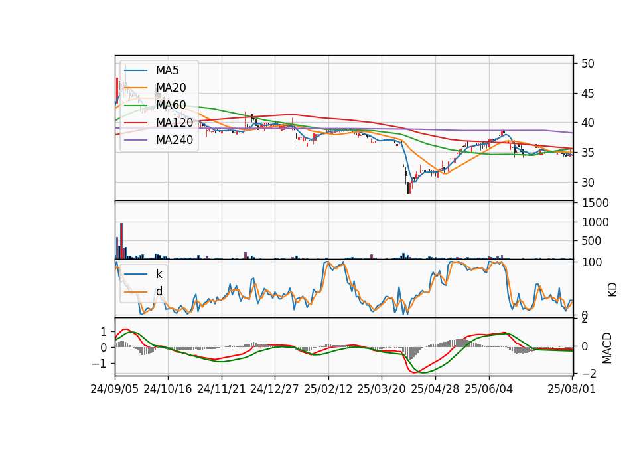Click the MA5 legend label
Screen dimensions: 637x458
(x=167, y=70)
